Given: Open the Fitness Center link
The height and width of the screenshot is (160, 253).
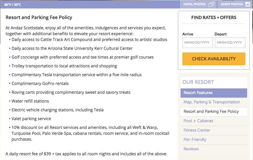Looking at the screenshot, I should (x=197, y=130).
